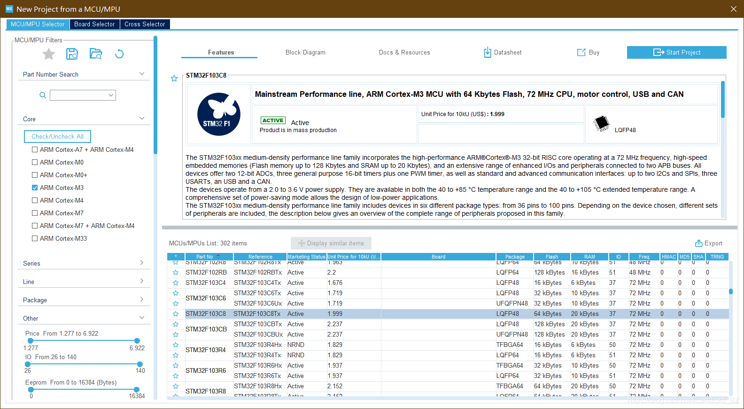The width and height of the screenshot is (744, 409).
Task: Close the New Project dialog
Action: pos(733,9)
